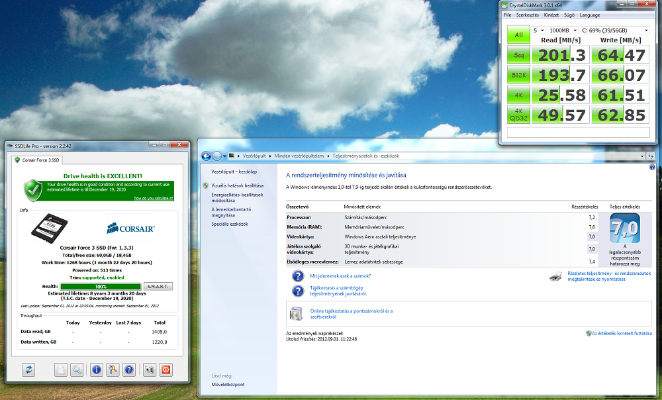662x400 pixels.
Task: Click the Minden vezérlőpultelem breadcrumb item
Action: (x=299, y=156)
